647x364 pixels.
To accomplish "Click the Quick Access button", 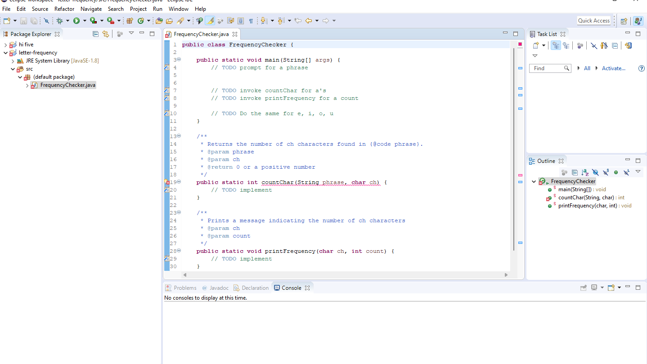I will coord(594,20).
